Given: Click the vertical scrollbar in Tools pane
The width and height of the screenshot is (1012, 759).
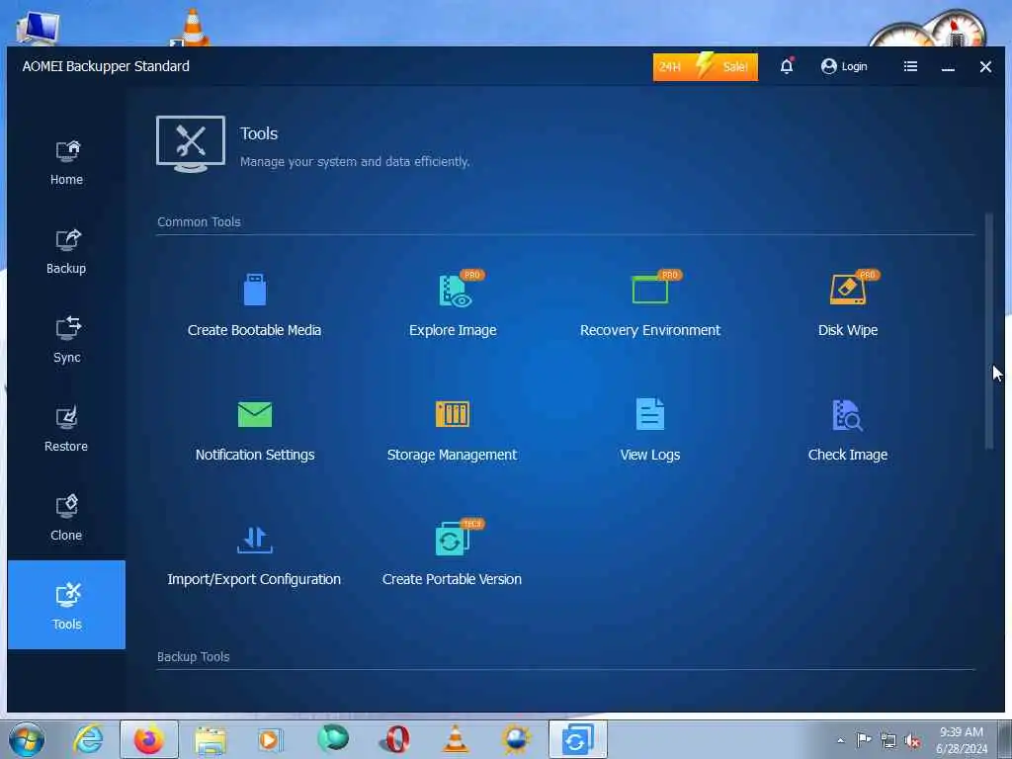Looking at the screenshot, I should [988, 330].
